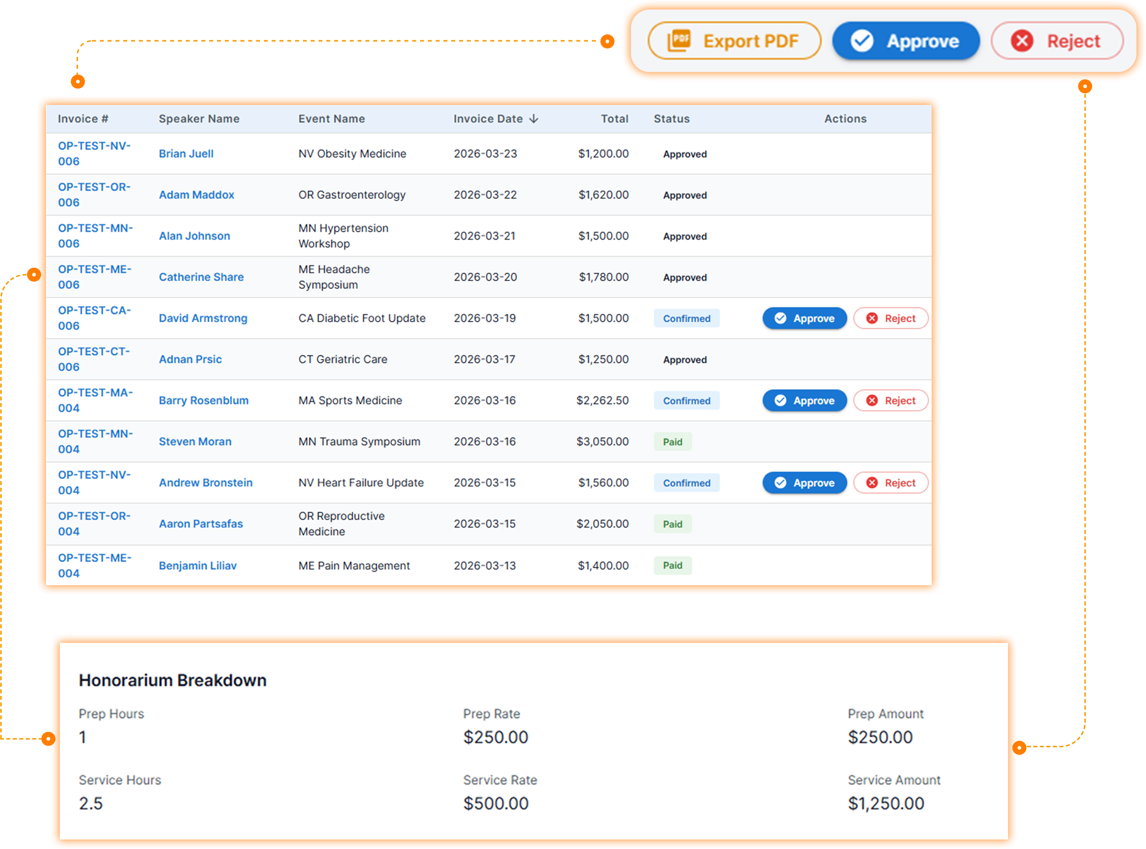This screenshot has height=849, width=1146.
Task: Click the Status column header
Action: [672, 119]
